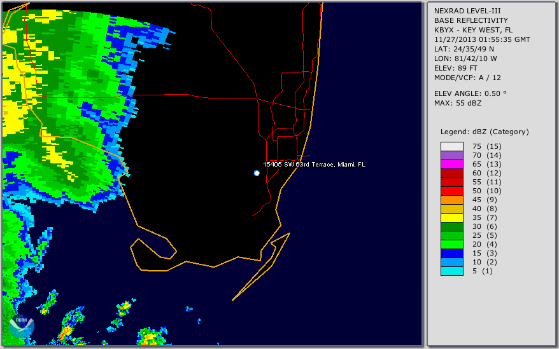Click the legend label 40 (8)

485,209
